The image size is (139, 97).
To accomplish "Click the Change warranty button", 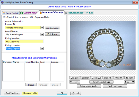I will 43,85.
